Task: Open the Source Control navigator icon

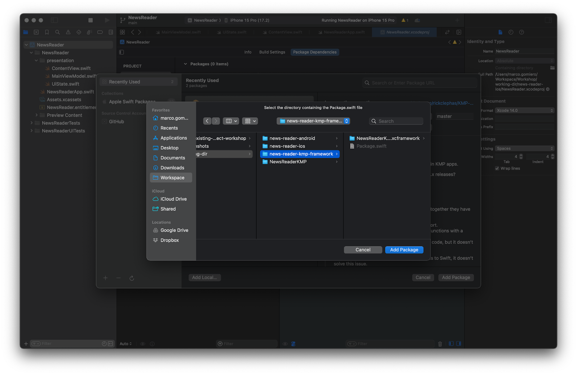Action: pos(36,32)
